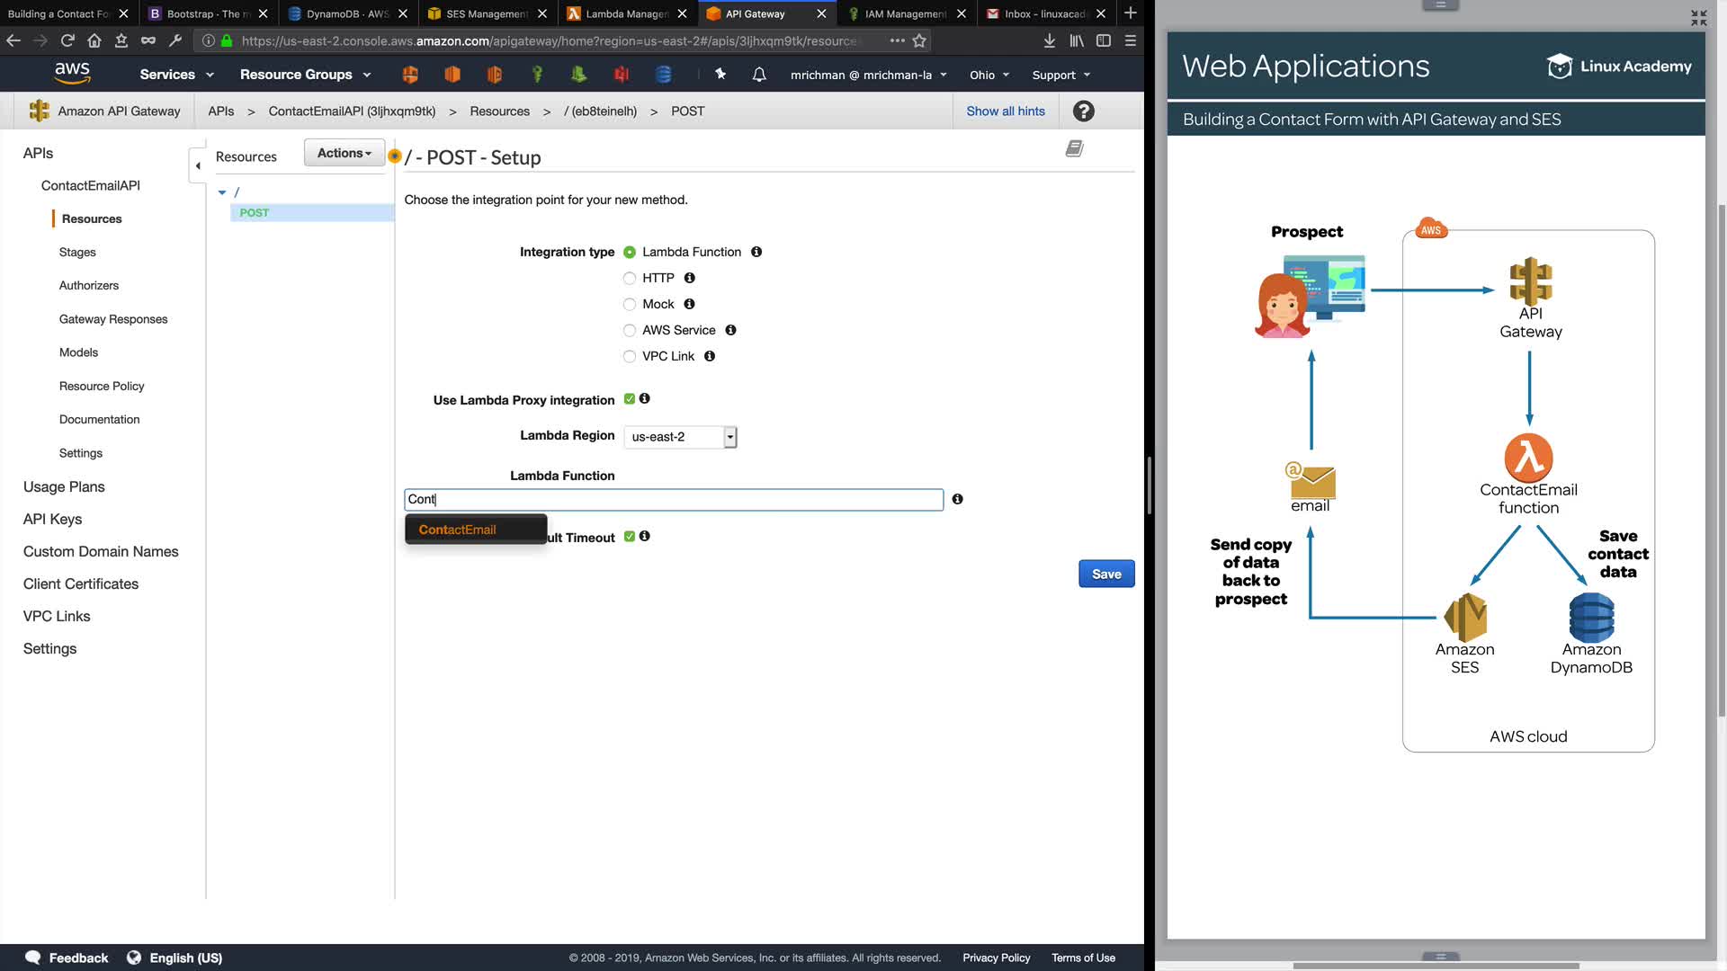1727x971 pixels.
Task: Collapse the root resource tree arrow
Action: coord(222,192)
